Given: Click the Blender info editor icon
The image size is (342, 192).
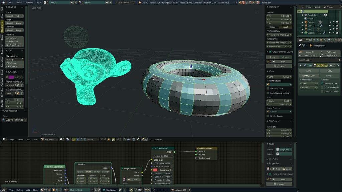Looking at the screenshot, I should click(3, 3).
